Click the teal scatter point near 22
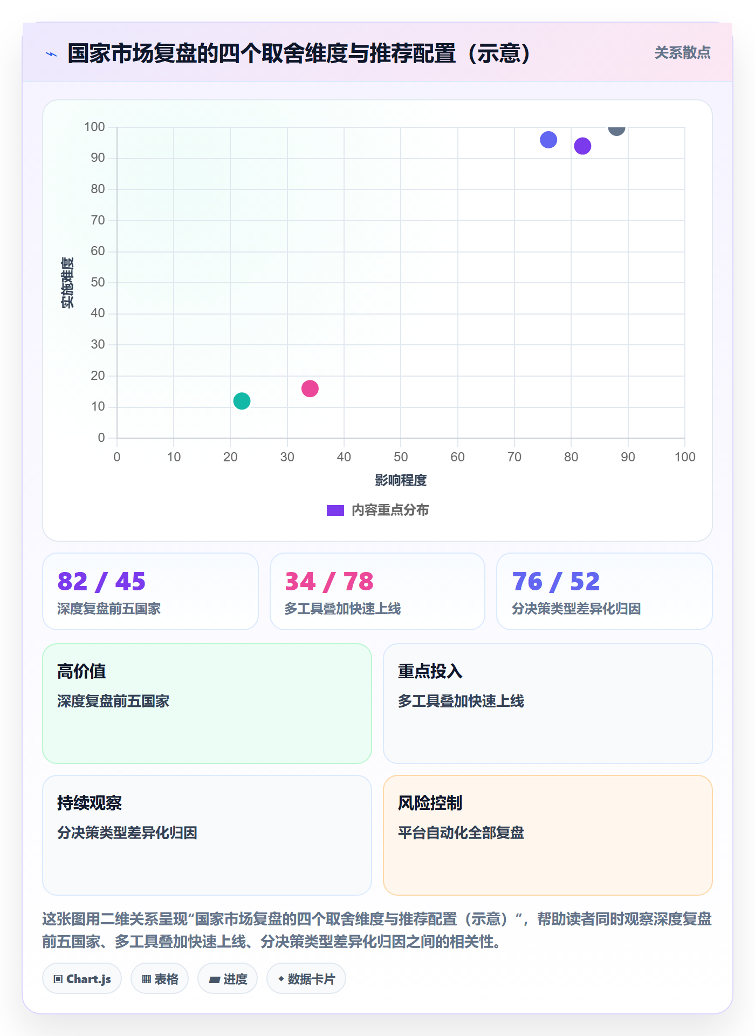Viewport: 755px width, 1036px height. point(242,401)
